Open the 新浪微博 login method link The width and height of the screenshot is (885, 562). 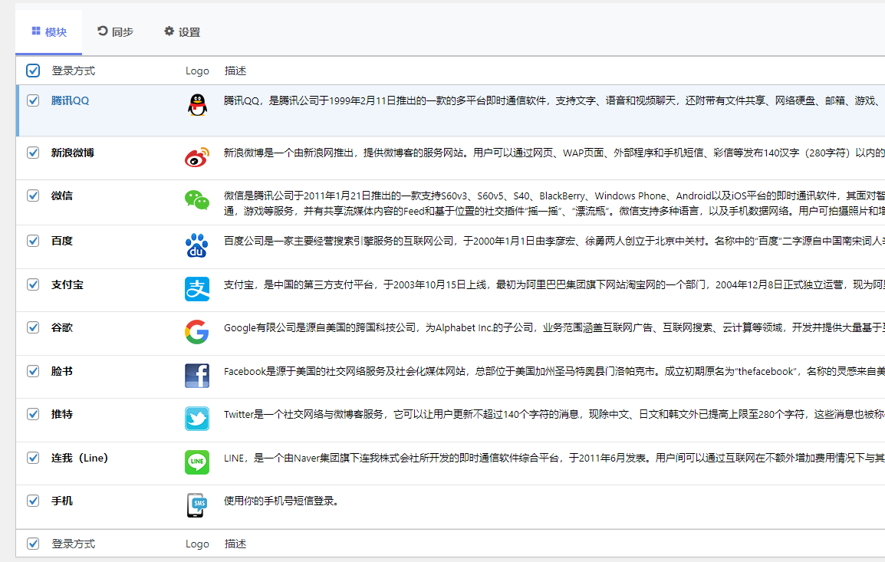73,153
